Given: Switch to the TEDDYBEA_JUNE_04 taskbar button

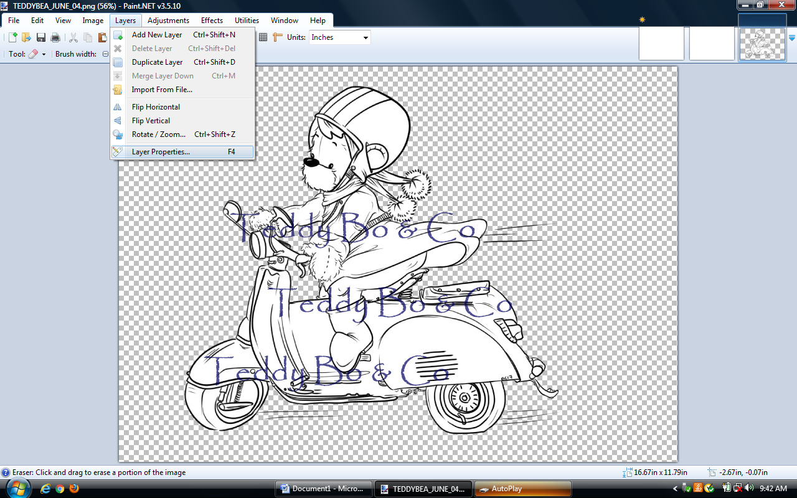Looking at the screenshot, I should tap(423, 489).
